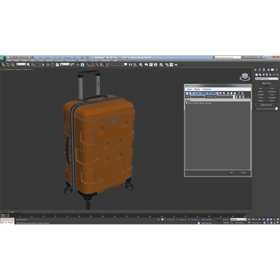Open the Motion command panel tab
280x280 pixels.
click(x=268, y=70)
